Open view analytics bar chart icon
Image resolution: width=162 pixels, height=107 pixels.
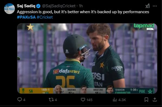click(115, 100)
